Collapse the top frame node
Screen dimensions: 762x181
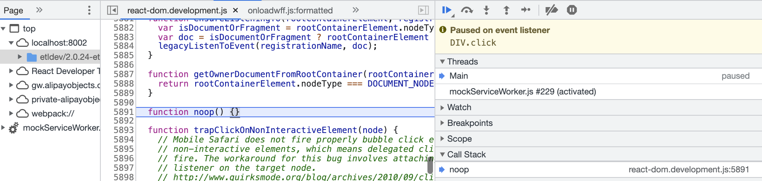[x=4, y=29]
